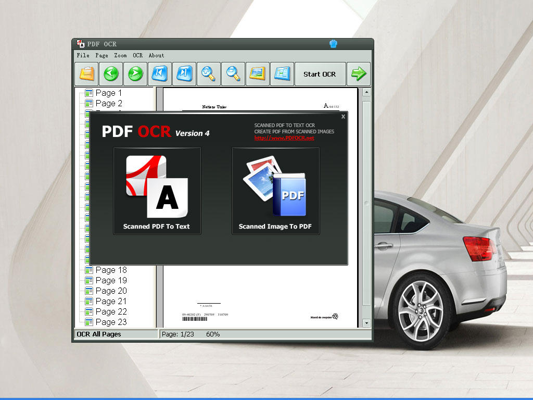Choose Scanned Image To PDF mode

coord(275,191)
